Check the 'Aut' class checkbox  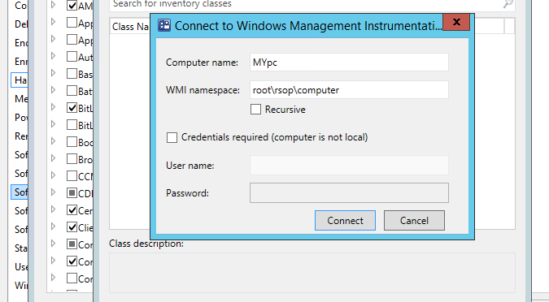pos(72,56)
